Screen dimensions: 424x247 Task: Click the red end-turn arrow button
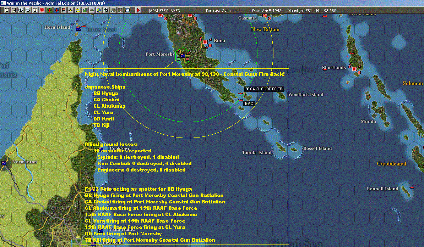[138, 10]
